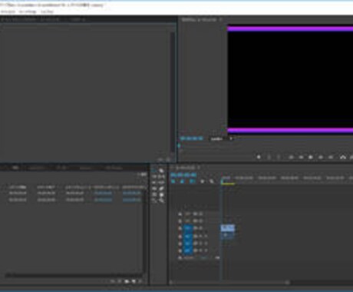Click the Lift button in Program monitor

coord(343,157)
